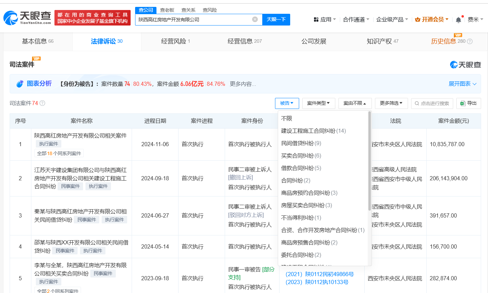Click the 执行案件 tag in row 1

point(48,144)
